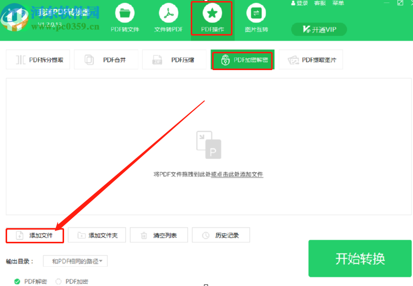
Task: Click the 清空列表 button
Action: pyautogui.click(x=159, y=235)
